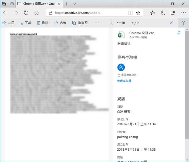
Task: Open OneDrive toolbar more options ellipsis
Action: coord(97,23)
